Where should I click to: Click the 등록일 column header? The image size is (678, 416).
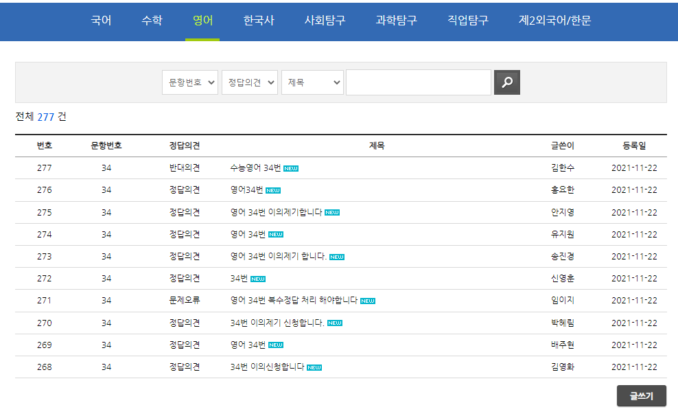(x=634, y=146)
